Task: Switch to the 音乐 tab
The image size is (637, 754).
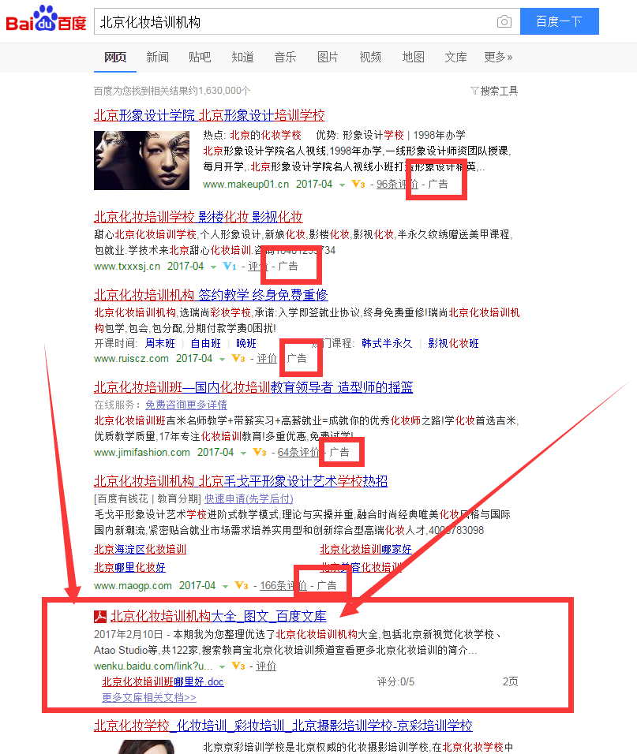Action: click(x=285, y=58)
